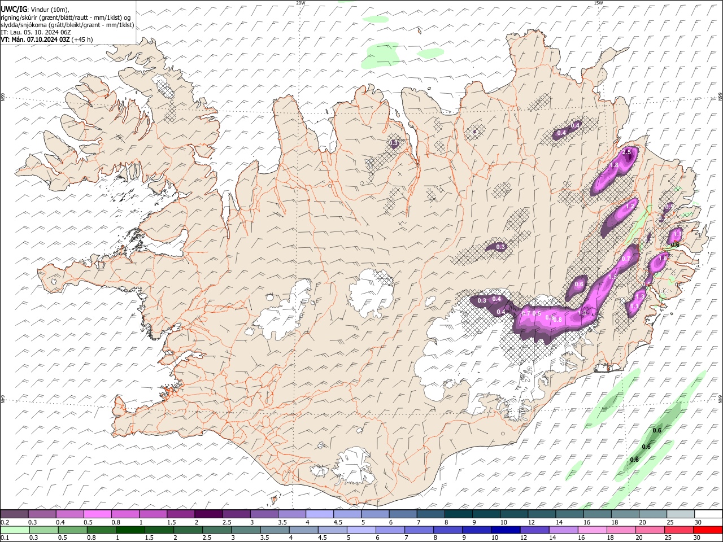Click the pink 0.5 swatch in the snow legend
The image size is (723, 542).
pos(97,514)
